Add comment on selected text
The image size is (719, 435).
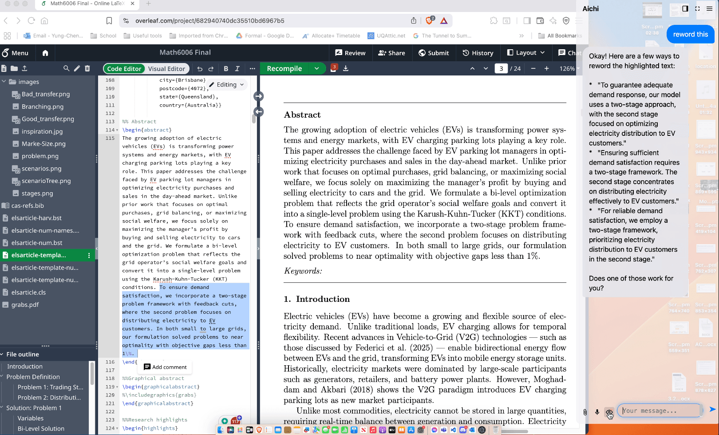click(x=165, y=367)
